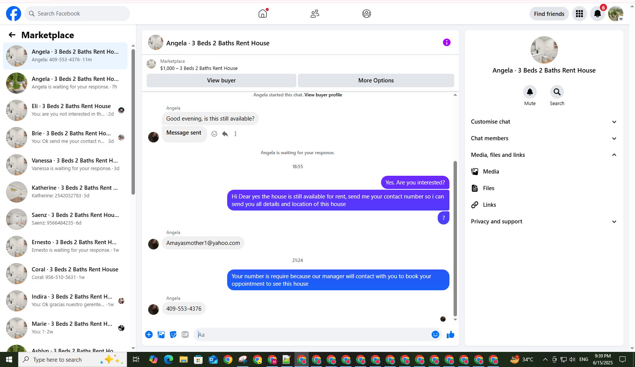Viewport: 635px width, 367px height.
Task: Open Outlook from the taskbar
Action: (x=213, y=359)
